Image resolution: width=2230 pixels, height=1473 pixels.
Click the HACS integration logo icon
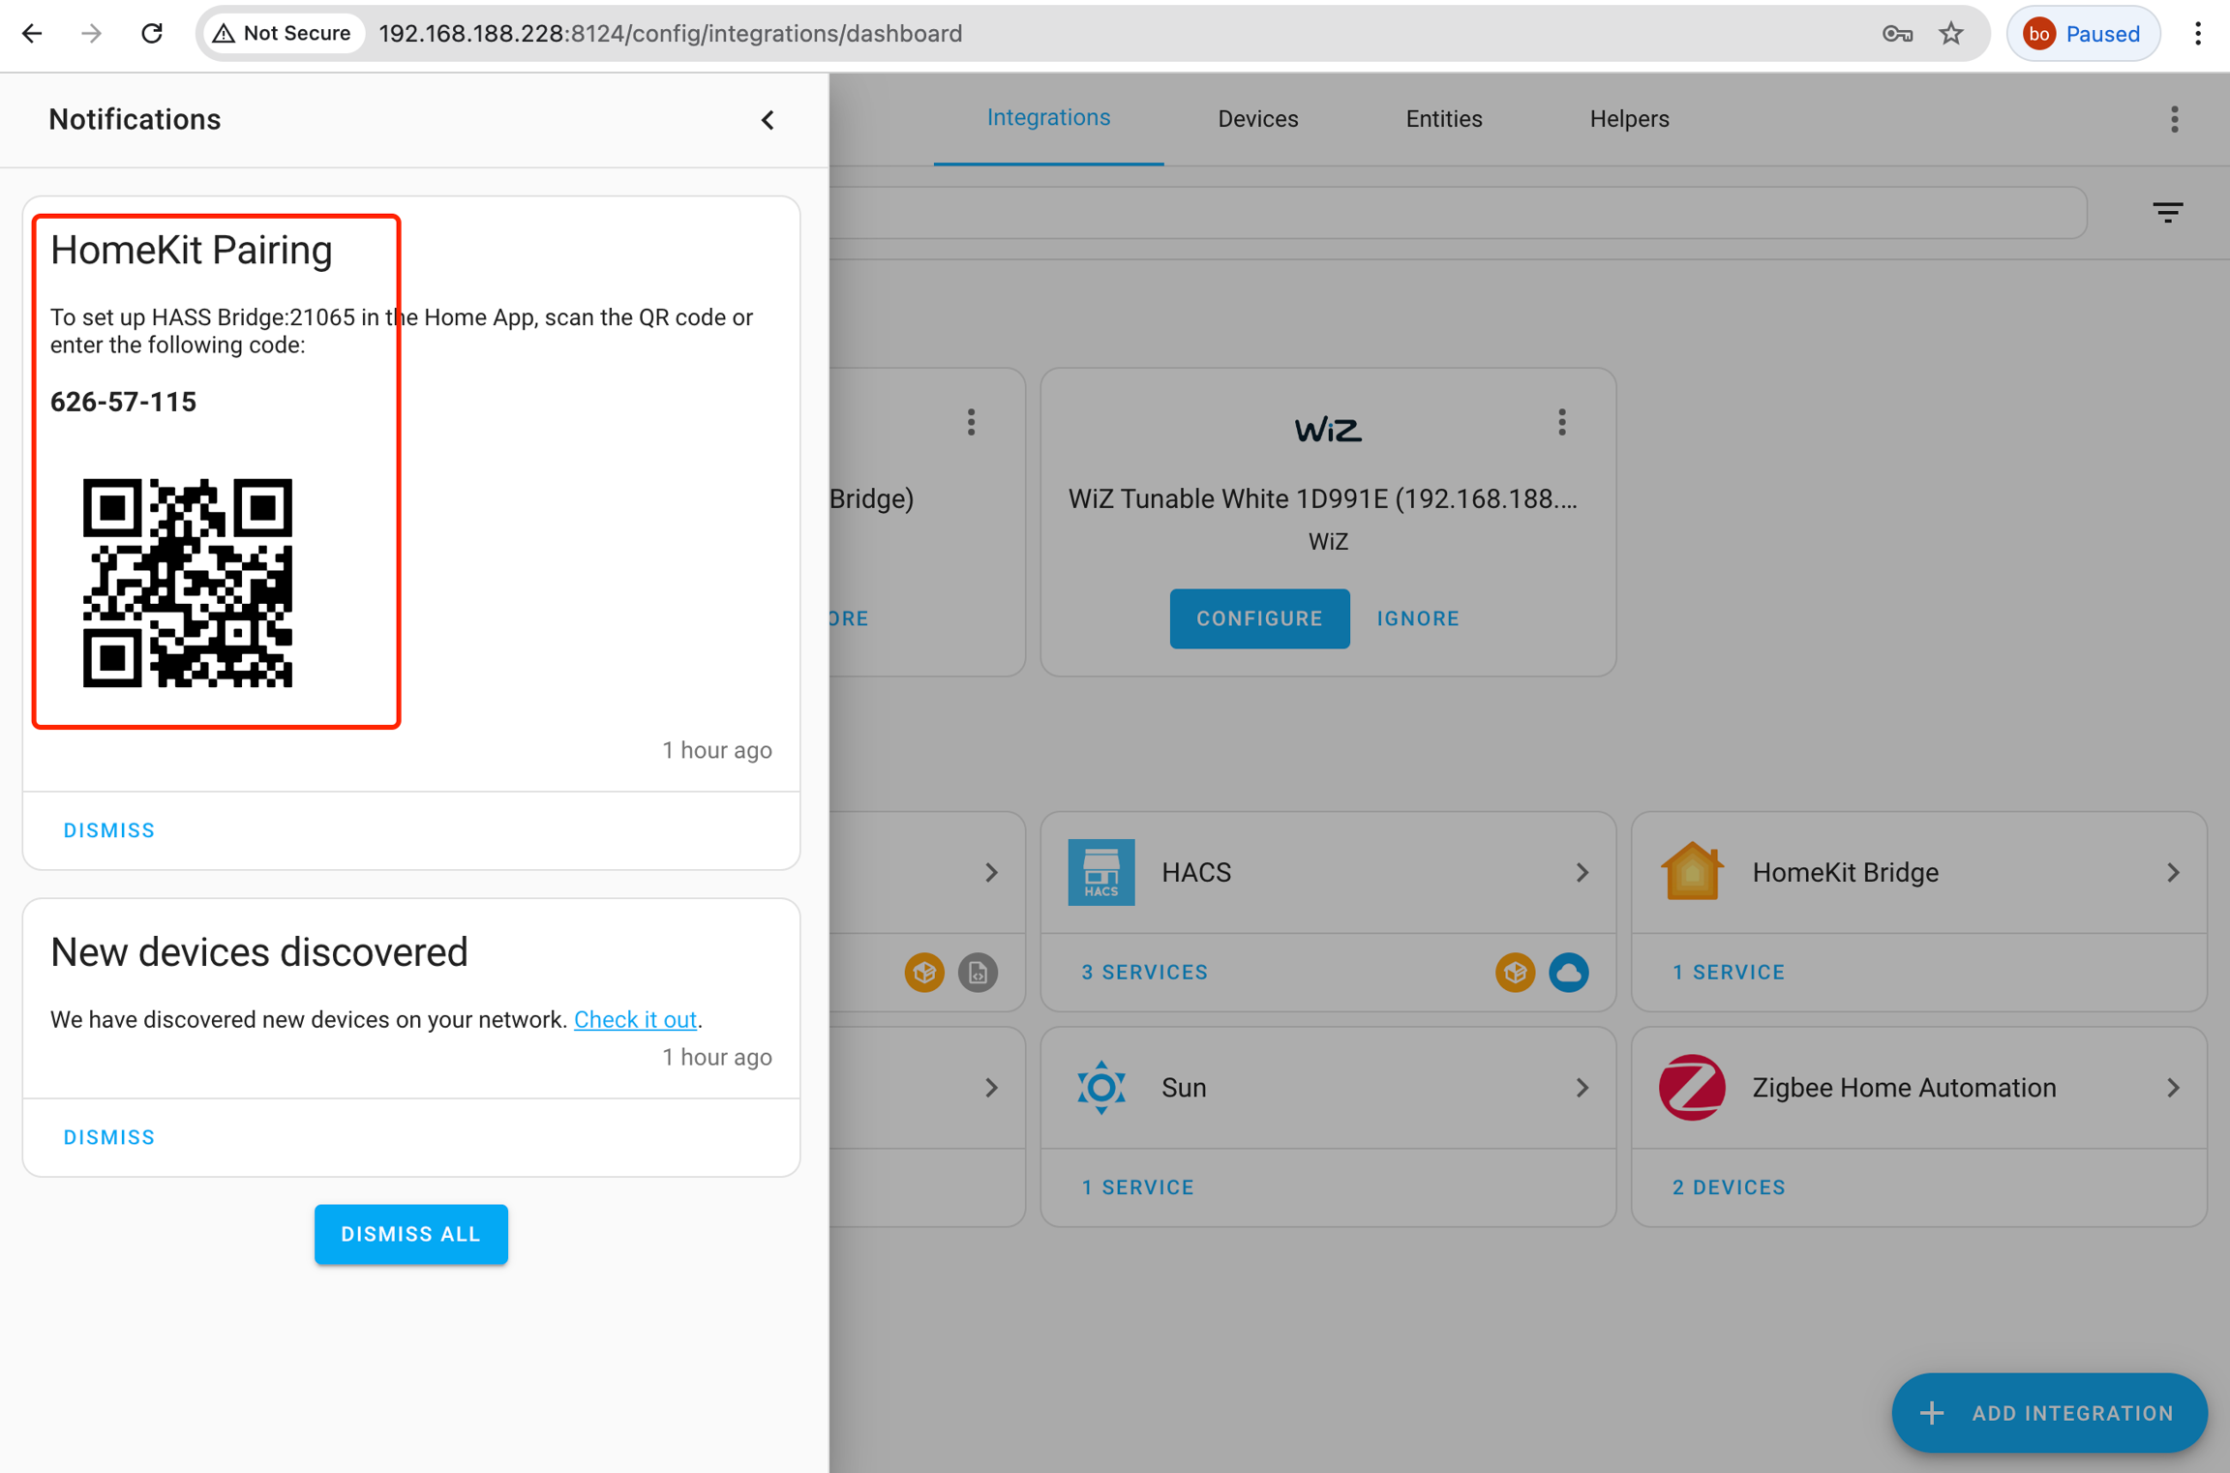pos(1100,872)
